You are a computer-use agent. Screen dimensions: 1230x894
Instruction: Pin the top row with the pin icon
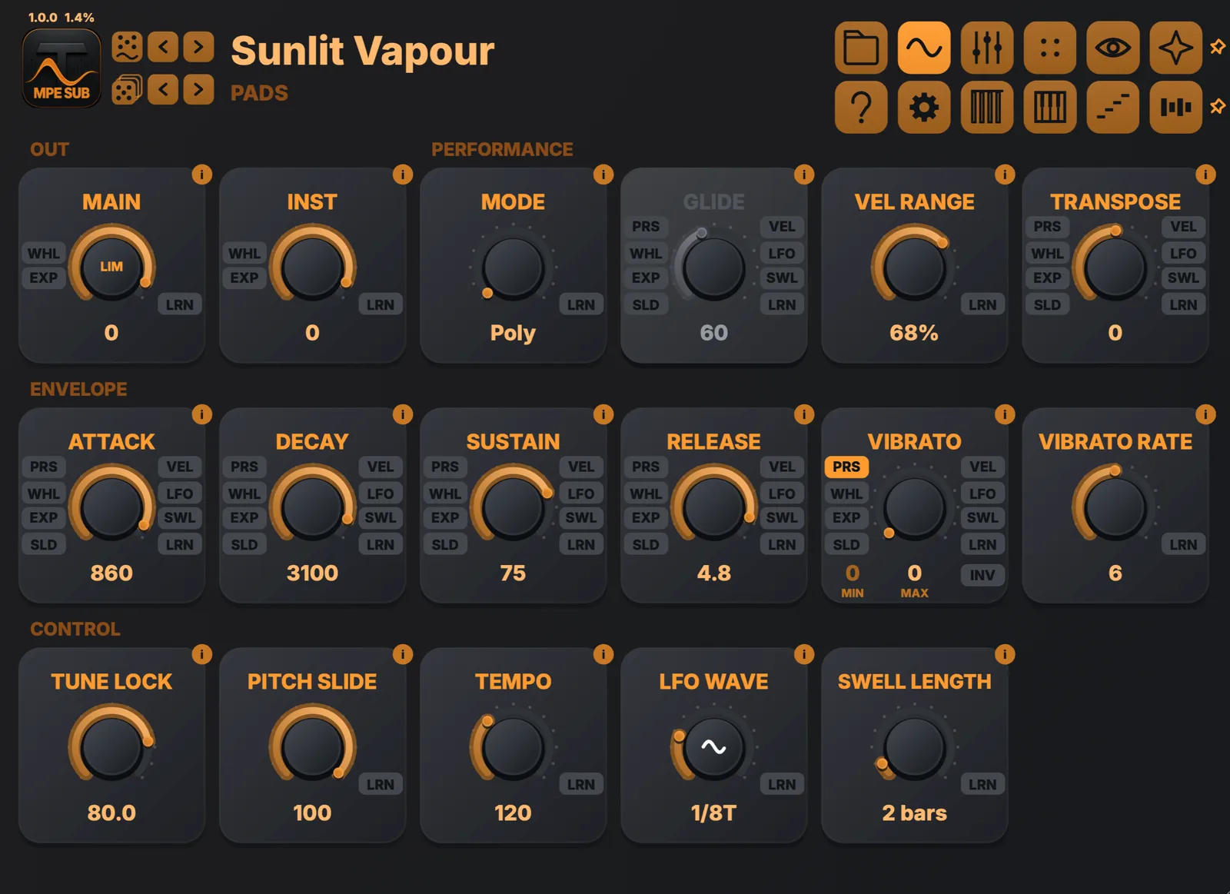[1218, 47]
